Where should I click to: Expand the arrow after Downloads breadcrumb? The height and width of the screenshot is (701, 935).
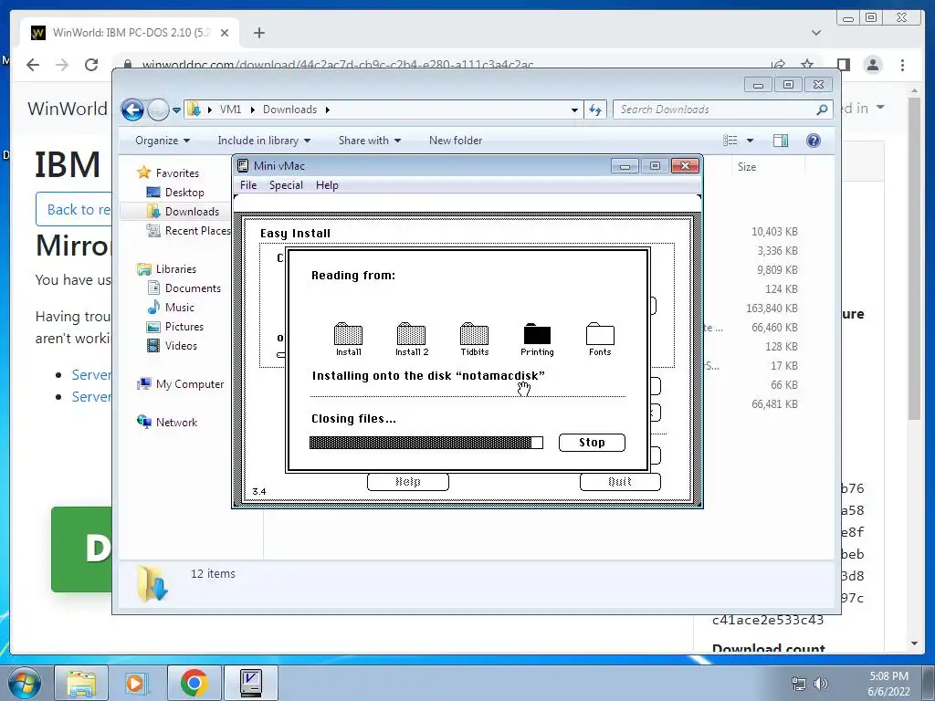pos(328,110)
